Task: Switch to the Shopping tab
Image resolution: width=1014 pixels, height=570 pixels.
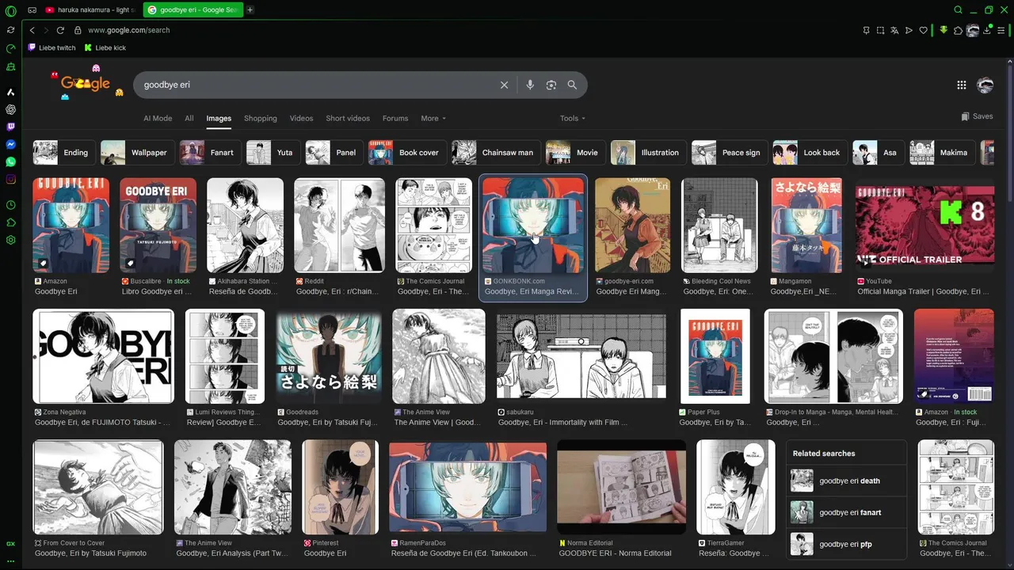Action: [261, 118]
